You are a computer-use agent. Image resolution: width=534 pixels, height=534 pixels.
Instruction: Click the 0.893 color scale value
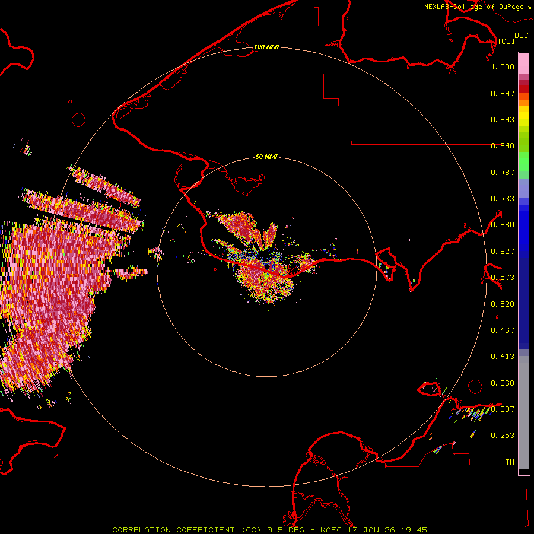click(503, 119)
